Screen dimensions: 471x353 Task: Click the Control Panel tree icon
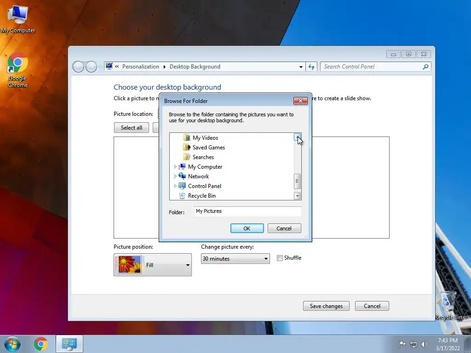coord(182,186)
